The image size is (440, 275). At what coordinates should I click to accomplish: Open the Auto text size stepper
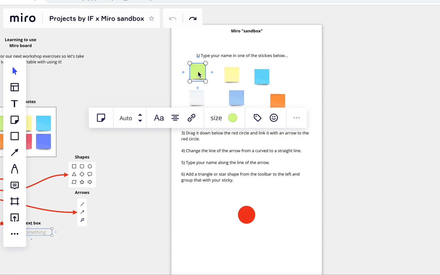click(140, 118)
